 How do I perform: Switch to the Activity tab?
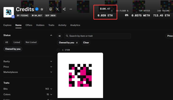click(62, 25)
